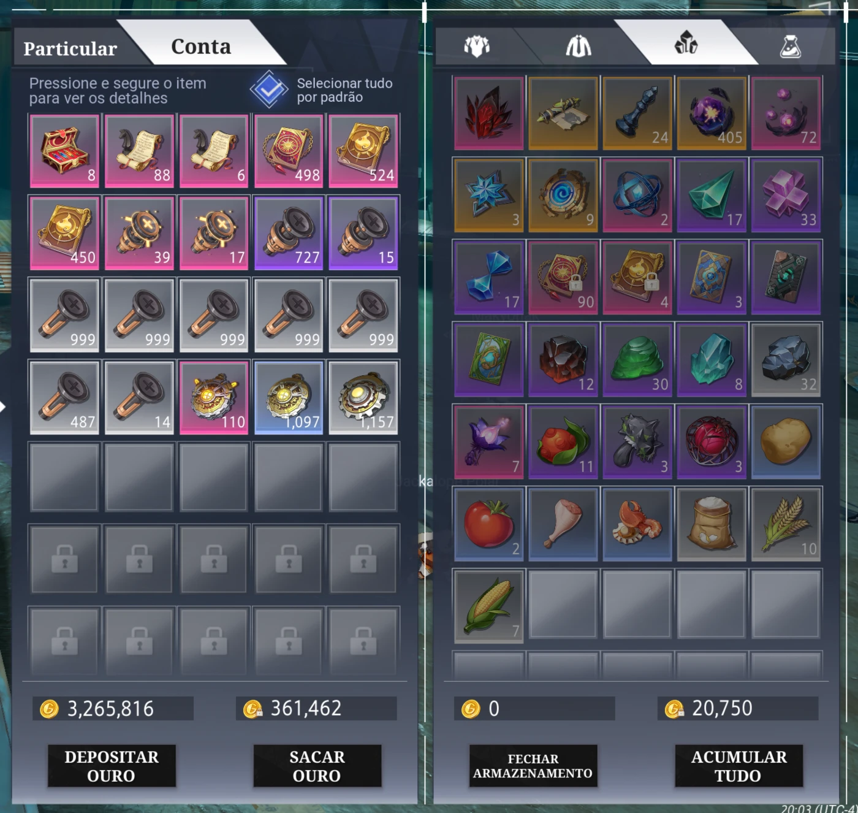The width and height of the screenshot is (858, 813).
Task: Pick the purple cross crystal with 33
Action: pyautogui.click(x=786, y=195)
